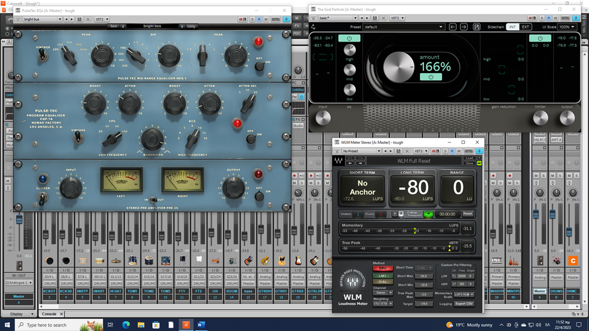Open Display menu in console view
The height and width of the screenshot is (331, 589).
coord(19,313)
